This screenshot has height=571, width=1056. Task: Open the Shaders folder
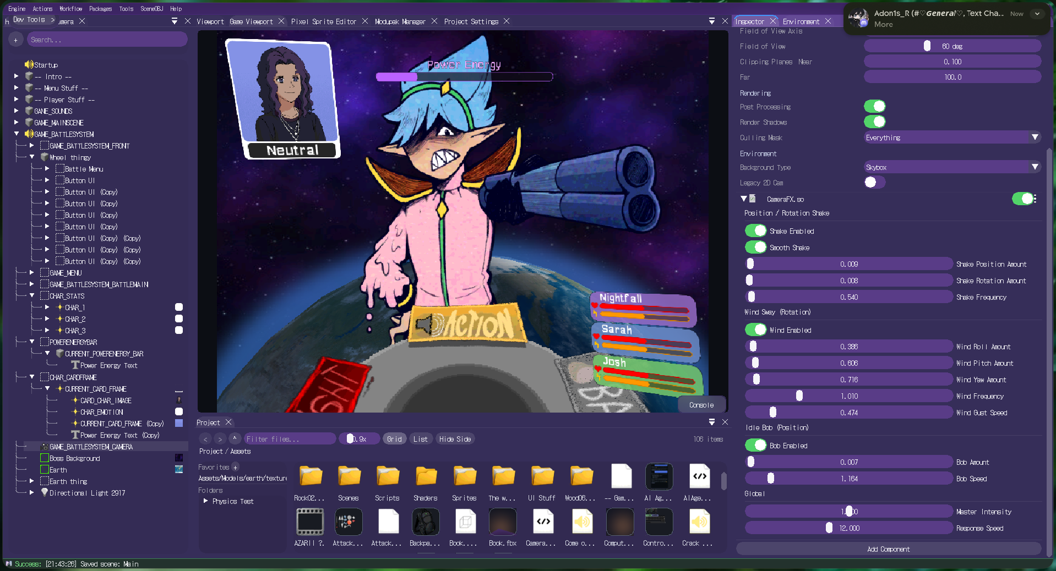[x=426, y=483]
